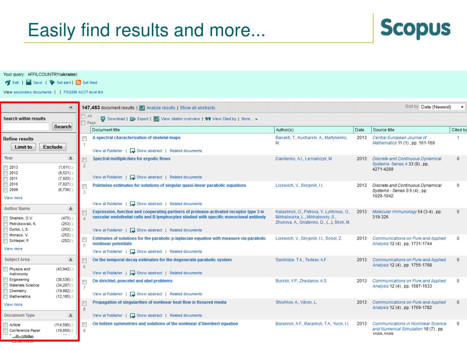Click the Edit query pencil icon
Viewport: 467px width, 350px height.
tap(8, 83)
